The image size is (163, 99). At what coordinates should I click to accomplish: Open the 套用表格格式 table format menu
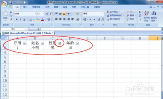pyautogui.click(x=115, y=15)
